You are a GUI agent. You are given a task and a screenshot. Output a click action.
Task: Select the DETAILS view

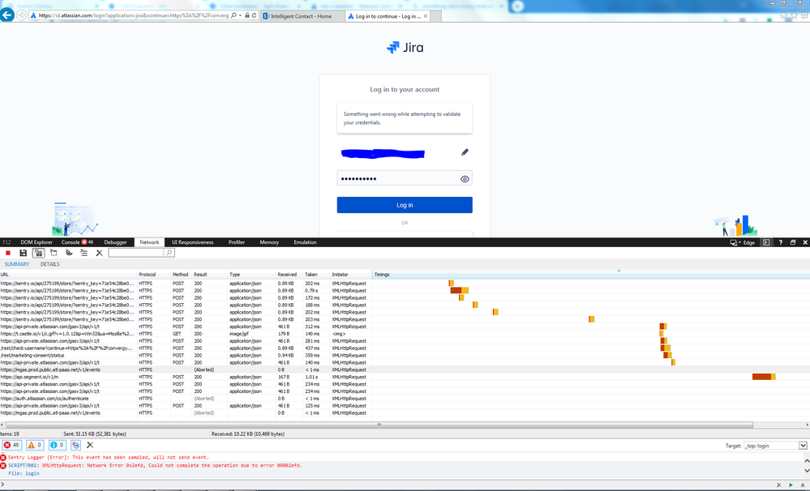[x=50, y=264]
